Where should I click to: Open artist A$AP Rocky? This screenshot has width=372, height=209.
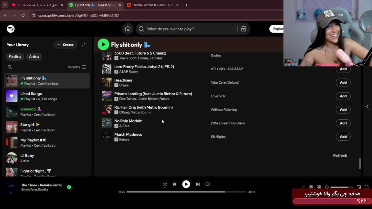128,72
